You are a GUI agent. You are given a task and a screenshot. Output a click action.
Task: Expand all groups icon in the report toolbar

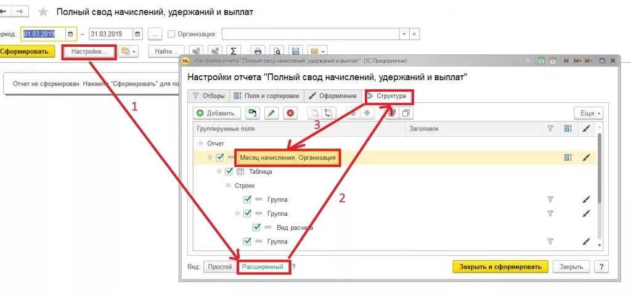215,52
